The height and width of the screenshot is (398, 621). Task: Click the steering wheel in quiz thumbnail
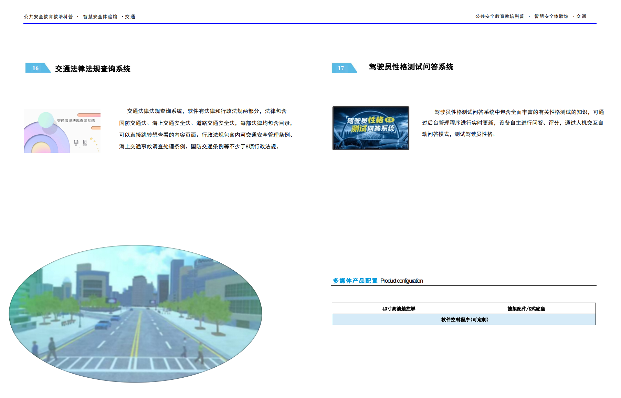(350, 144)
